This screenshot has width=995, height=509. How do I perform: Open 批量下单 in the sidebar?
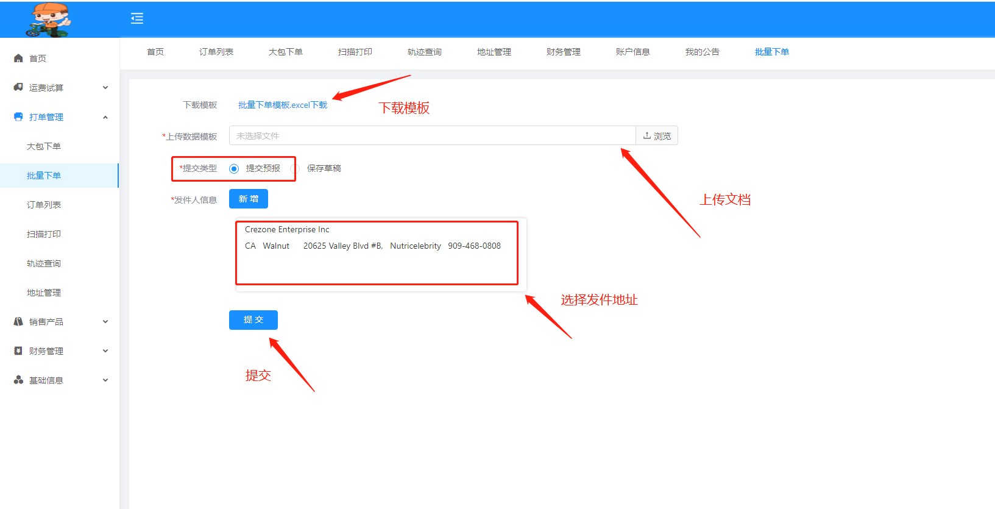click(44, 176)
